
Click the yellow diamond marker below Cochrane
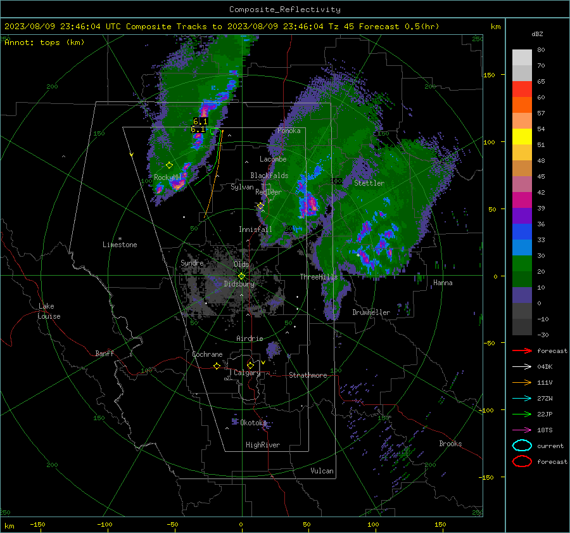(x=217, y=366)
